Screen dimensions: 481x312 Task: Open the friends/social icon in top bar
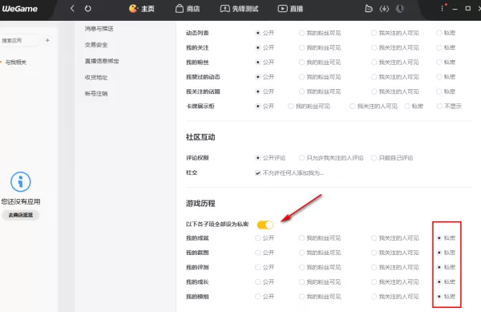(x=369, y=9)
